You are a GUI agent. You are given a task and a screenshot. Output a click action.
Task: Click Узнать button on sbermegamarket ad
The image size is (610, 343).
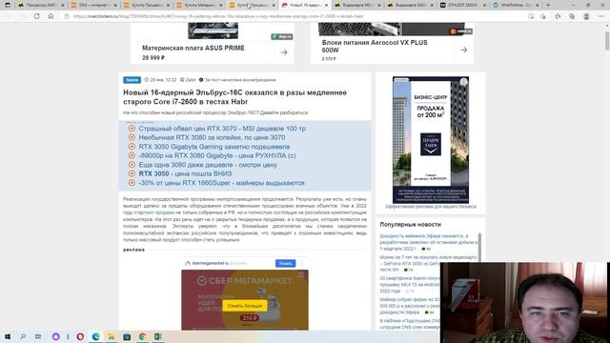(x=285, y=263)
